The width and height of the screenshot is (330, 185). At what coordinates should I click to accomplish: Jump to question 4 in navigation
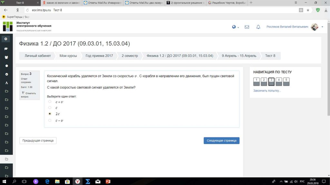click(x=279, y=82)
